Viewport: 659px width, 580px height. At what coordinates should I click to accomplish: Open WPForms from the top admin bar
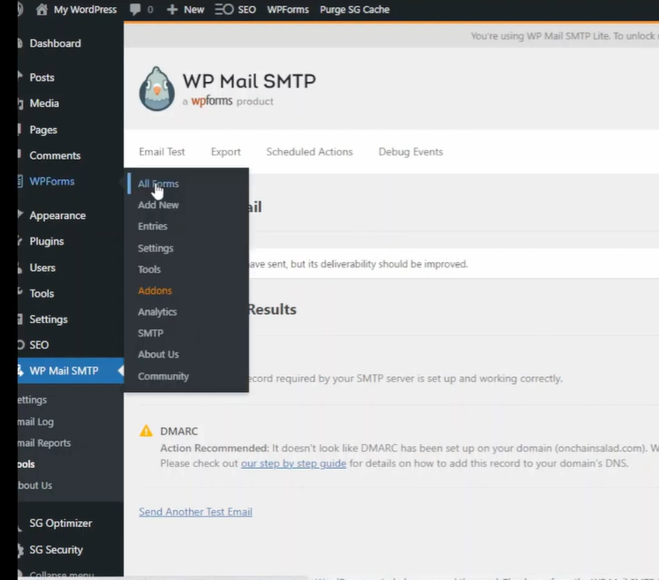pyautogui.click(x=288, y=9)
